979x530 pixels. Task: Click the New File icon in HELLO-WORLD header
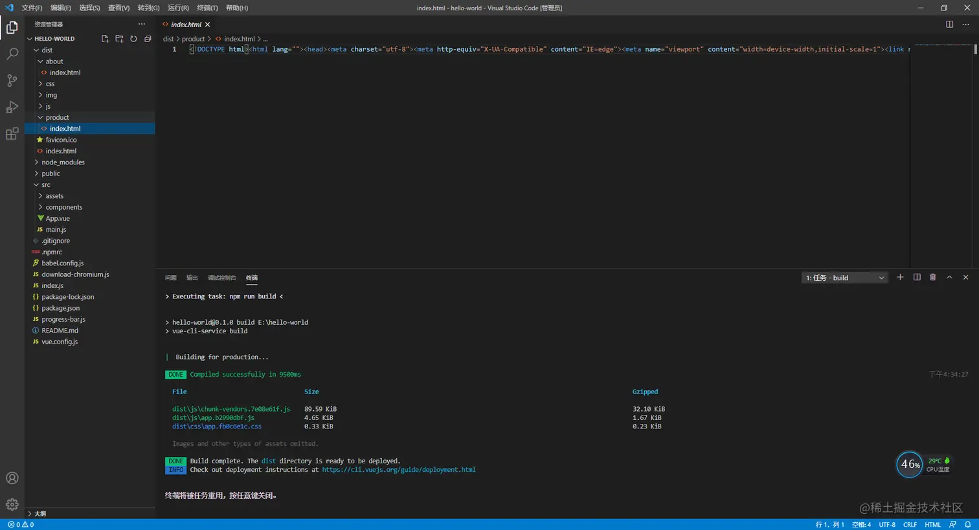coord(105,39)
